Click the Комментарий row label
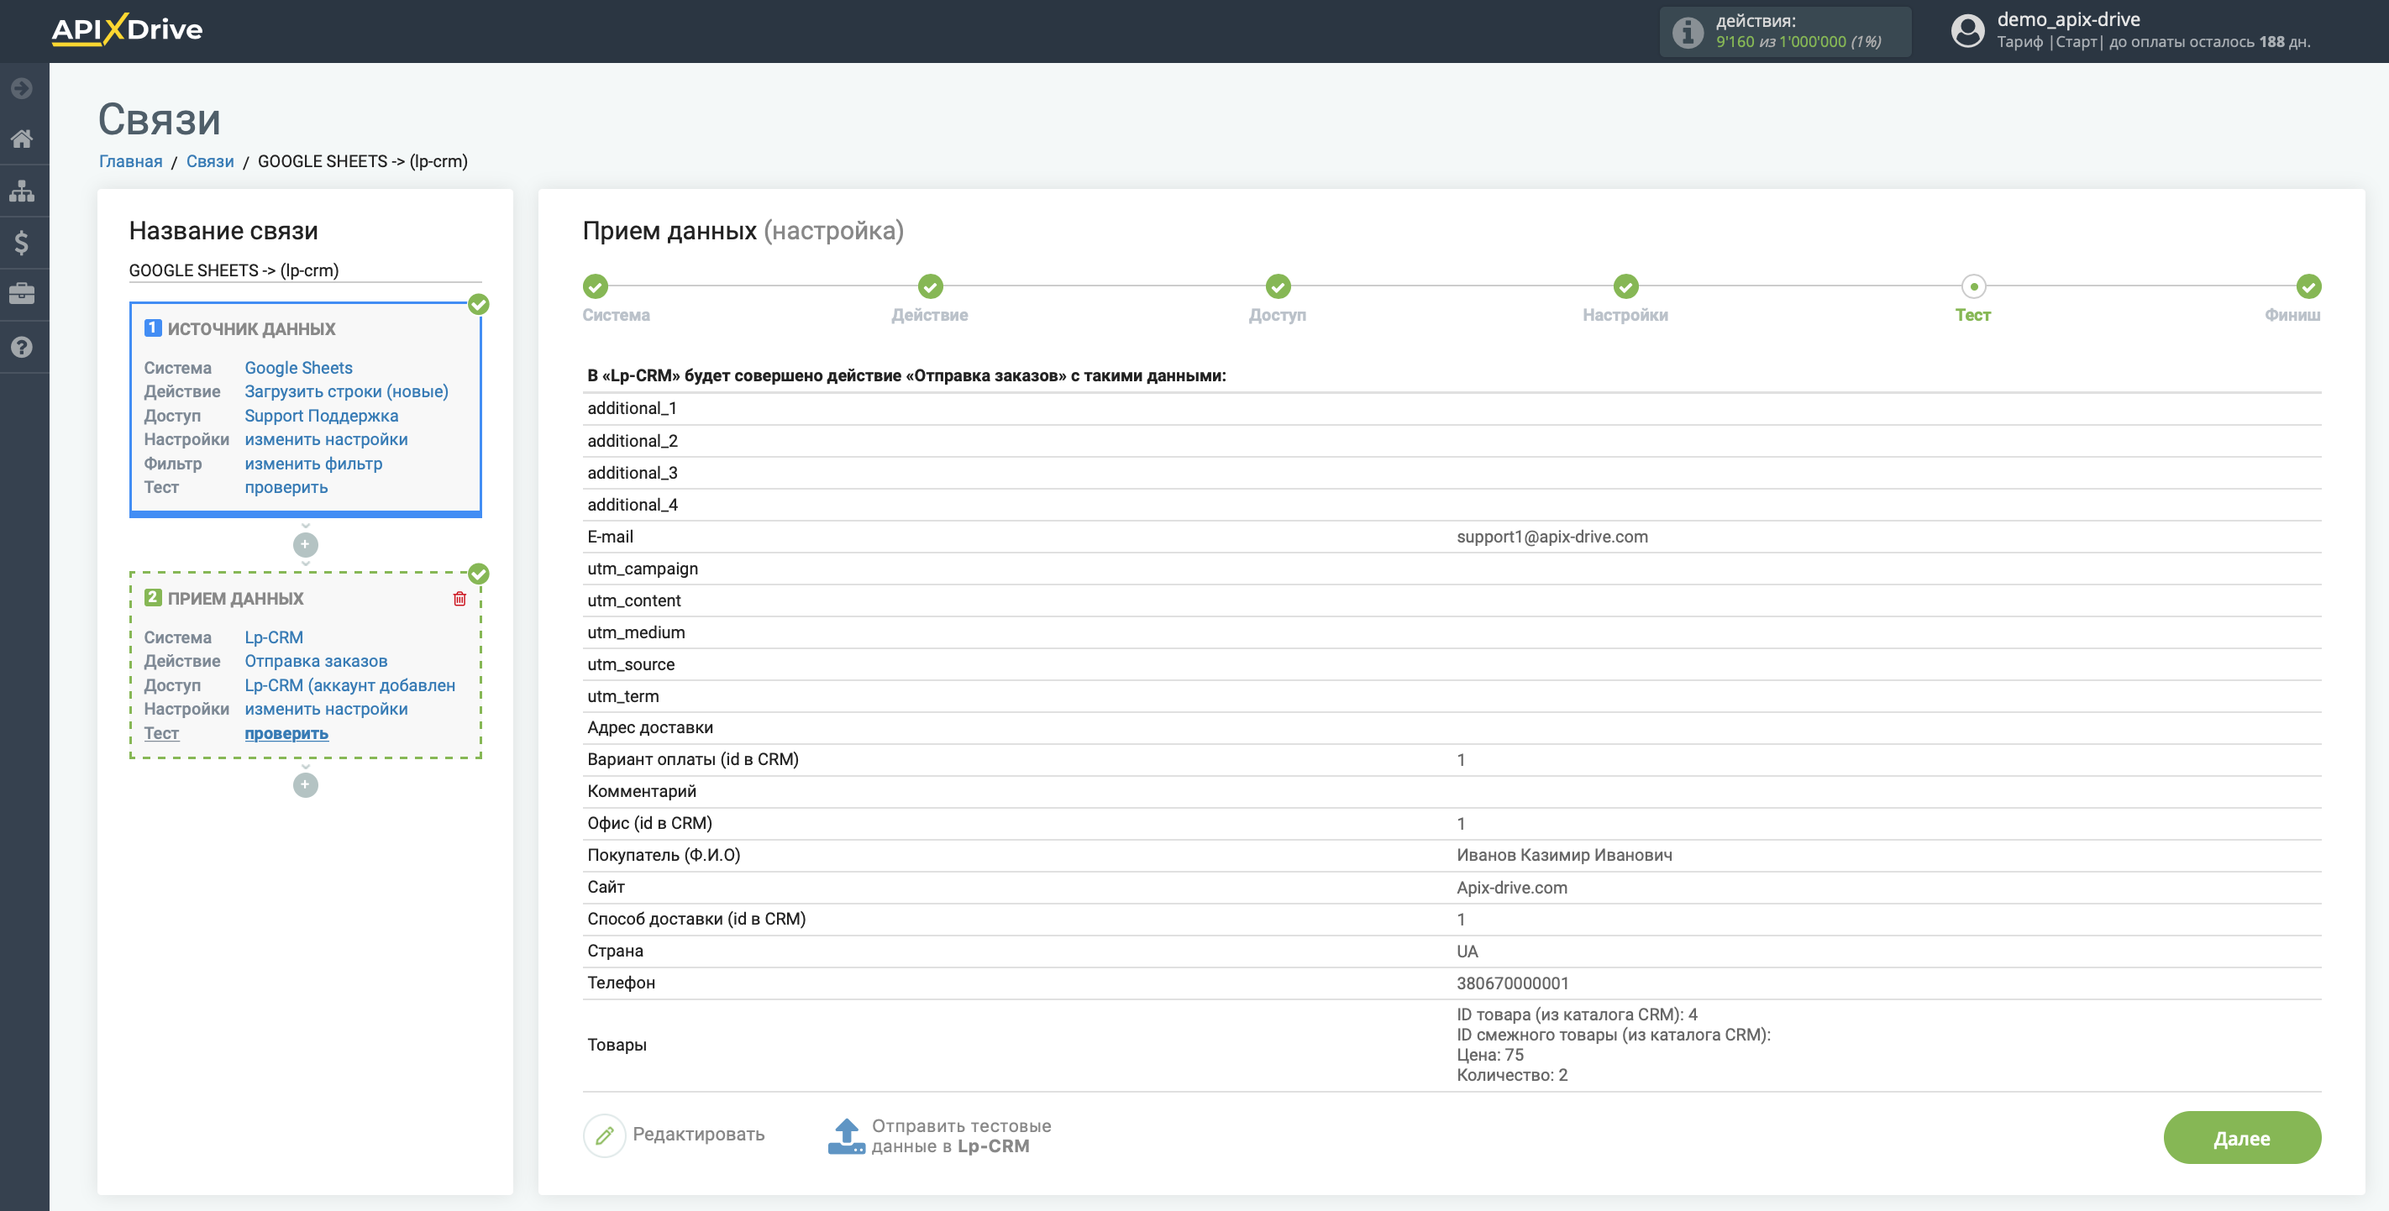2389x1211 pixels. pos(641,792)
